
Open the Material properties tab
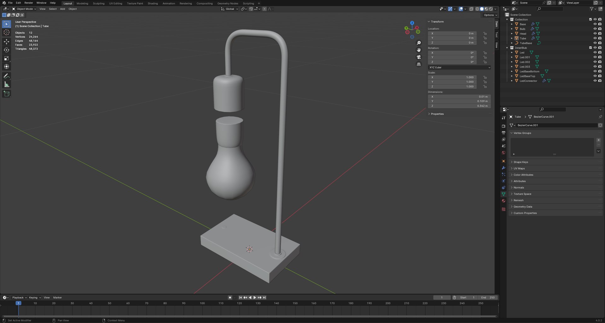tap(504, 201)
